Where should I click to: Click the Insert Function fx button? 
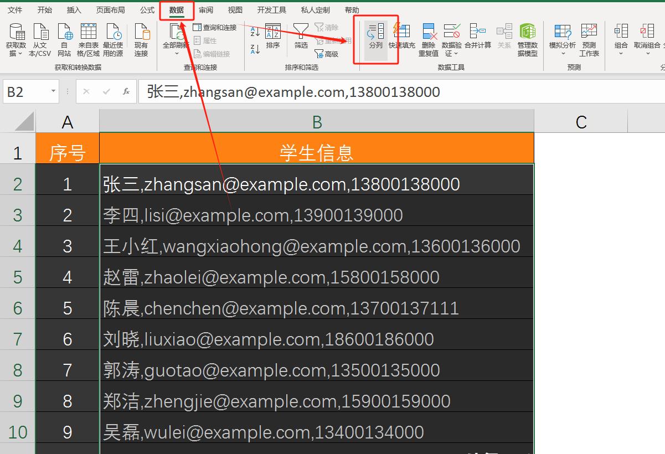click(x=126, y=91)
